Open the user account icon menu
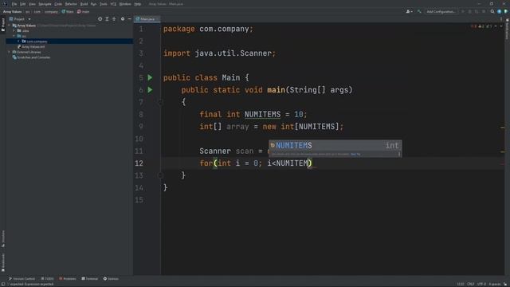The height and width of the screenshot is (287, 510). (x=409, y=11)
